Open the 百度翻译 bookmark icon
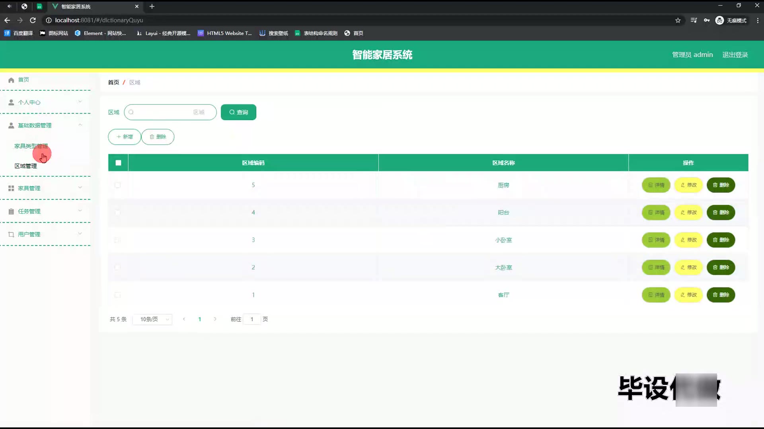The width and height of the screenshot is (764, 429). (x=7, y=33)
